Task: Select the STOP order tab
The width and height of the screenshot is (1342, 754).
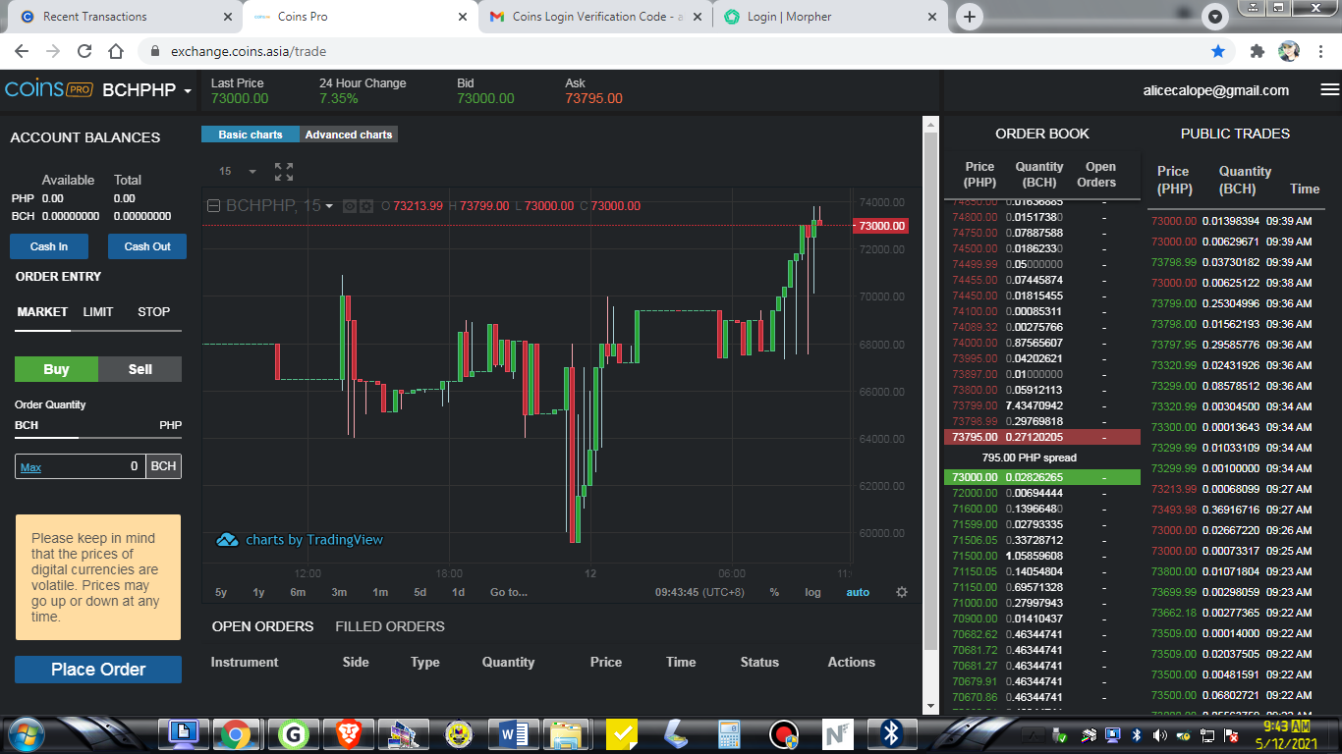Action: (x=153, y=312)
